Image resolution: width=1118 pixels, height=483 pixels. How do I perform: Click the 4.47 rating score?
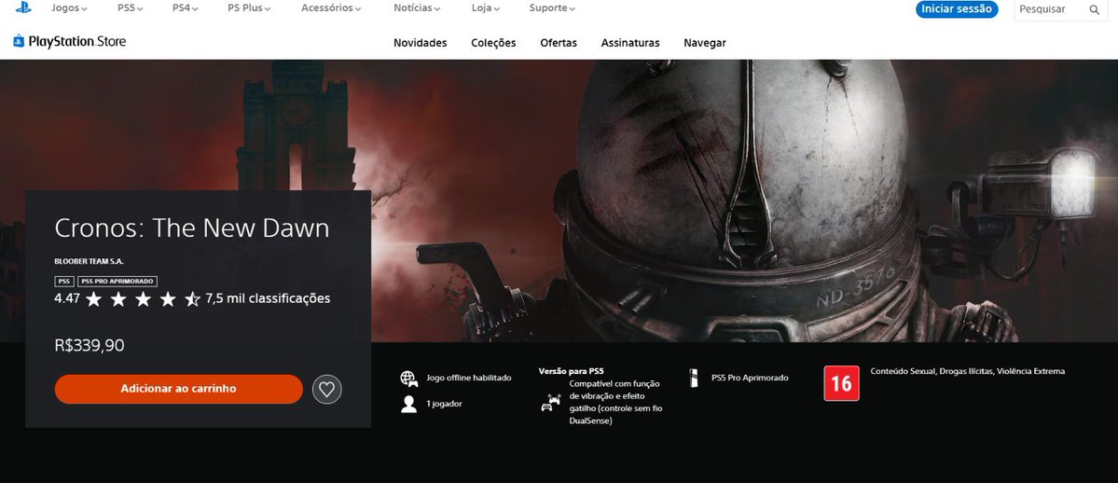click(67, 299)
